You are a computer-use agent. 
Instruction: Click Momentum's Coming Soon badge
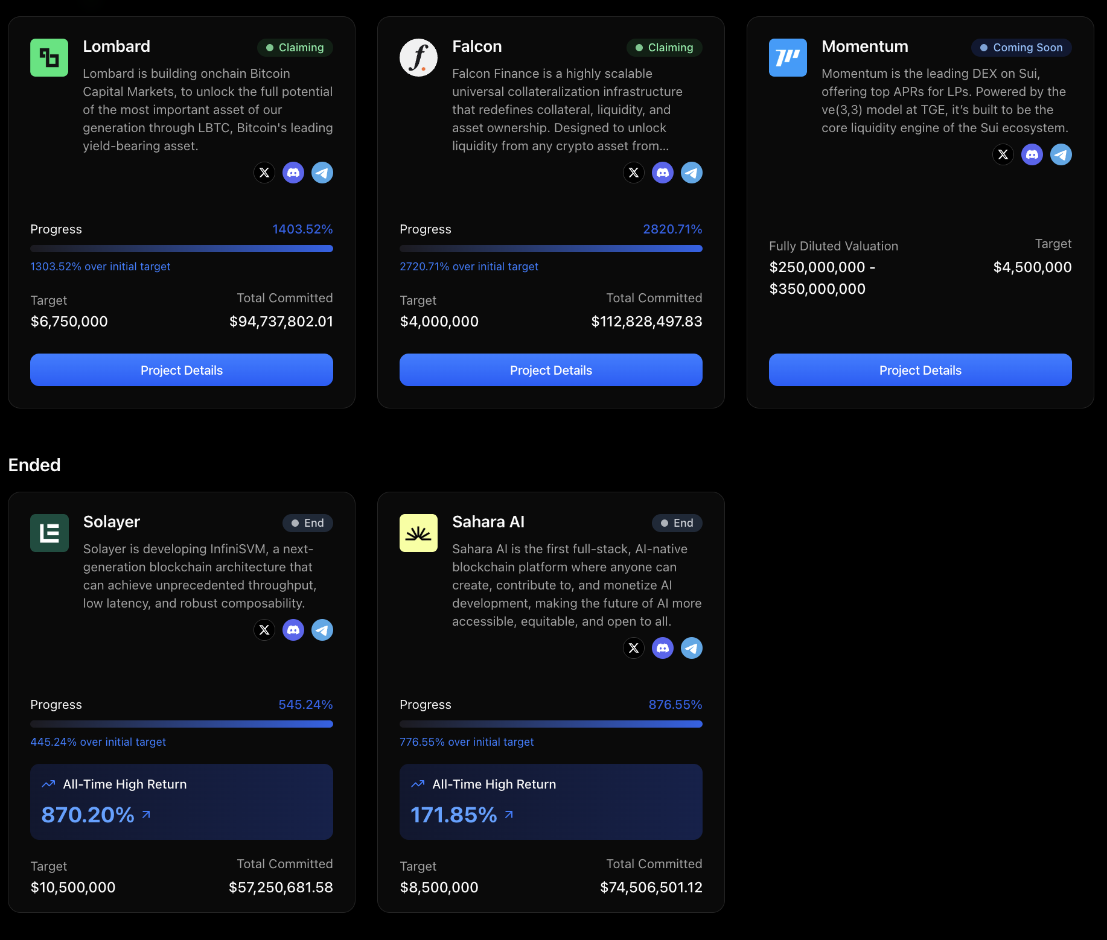pyautogui.click(x=1021, y=48)
